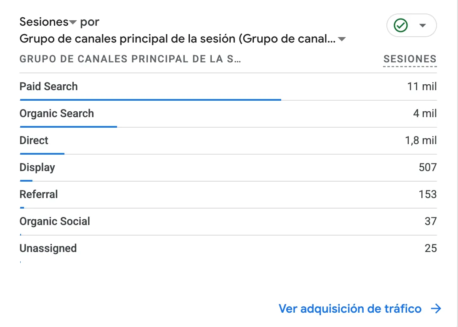Click the Paid Search blue progress bar
Image resolution: width=458 pixels, height=327 pixels.
coord(150,100)
